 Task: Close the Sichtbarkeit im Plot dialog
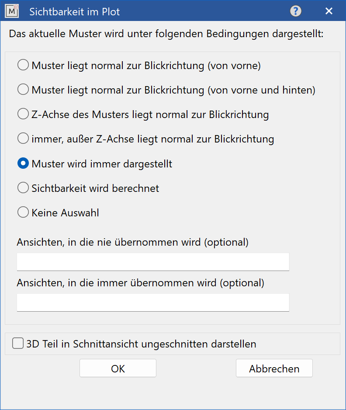pyautogui.click(x=329, y=11)
